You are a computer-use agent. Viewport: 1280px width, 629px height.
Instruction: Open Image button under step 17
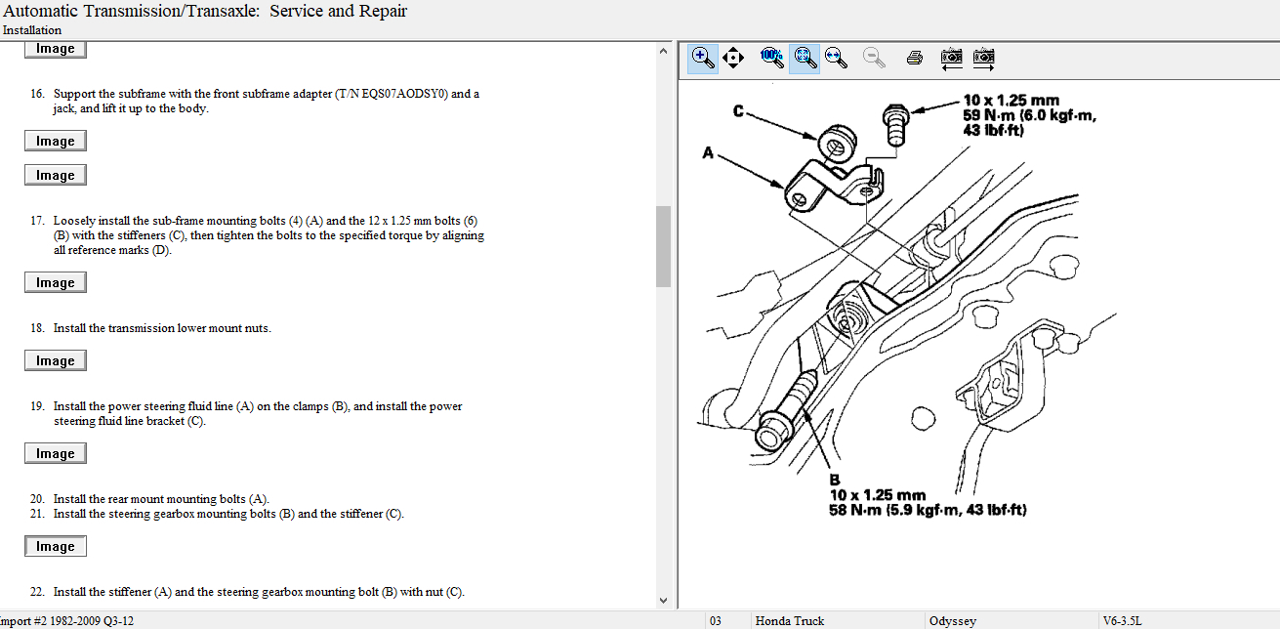(56, 282)
